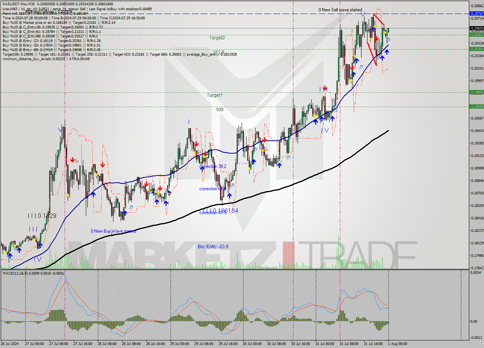Click the 'Buy %20 @ Entry -50' line
The width and height of the screenshot is (484, 348).
[x=51, y=45]
